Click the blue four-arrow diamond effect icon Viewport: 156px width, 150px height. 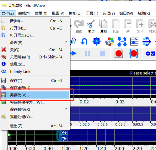[x=96, y=41]
